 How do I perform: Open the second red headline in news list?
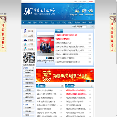63,39
